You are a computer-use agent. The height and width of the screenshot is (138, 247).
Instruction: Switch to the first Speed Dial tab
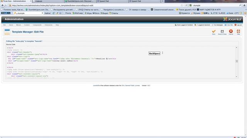[112, 1]
